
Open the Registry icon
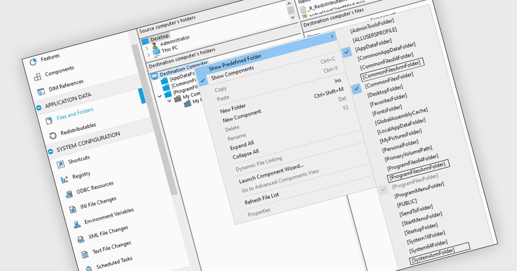(64, 179)
